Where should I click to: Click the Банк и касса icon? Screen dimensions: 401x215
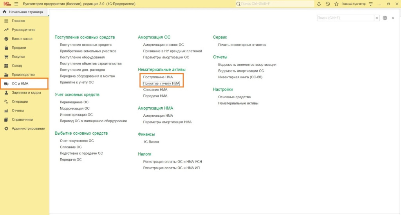[6, 39]
